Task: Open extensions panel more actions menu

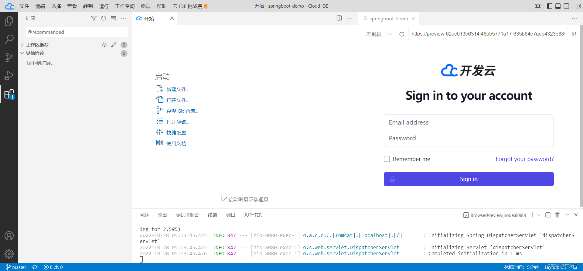Action: (123, 19)
